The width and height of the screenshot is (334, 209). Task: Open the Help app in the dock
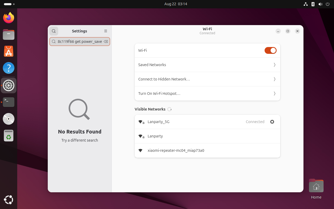[x=9, y=68]
